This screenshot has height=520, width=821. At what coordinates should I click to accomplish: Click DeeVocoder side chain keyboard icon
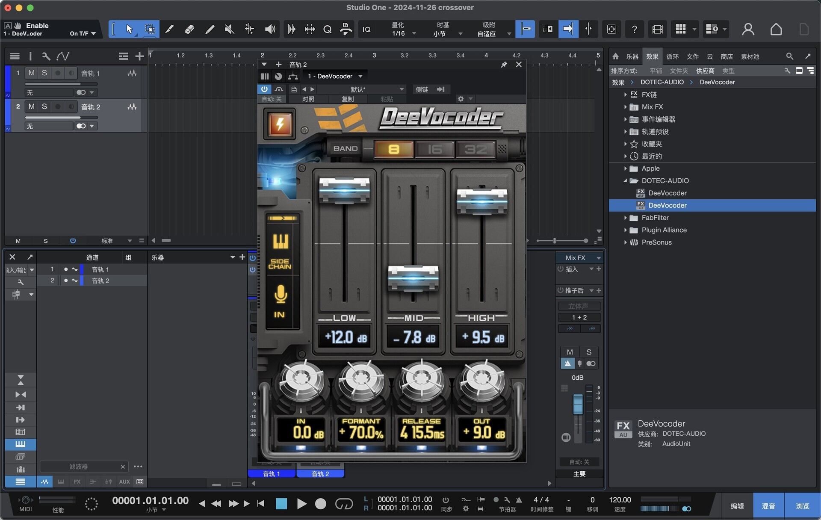[281, 242]
